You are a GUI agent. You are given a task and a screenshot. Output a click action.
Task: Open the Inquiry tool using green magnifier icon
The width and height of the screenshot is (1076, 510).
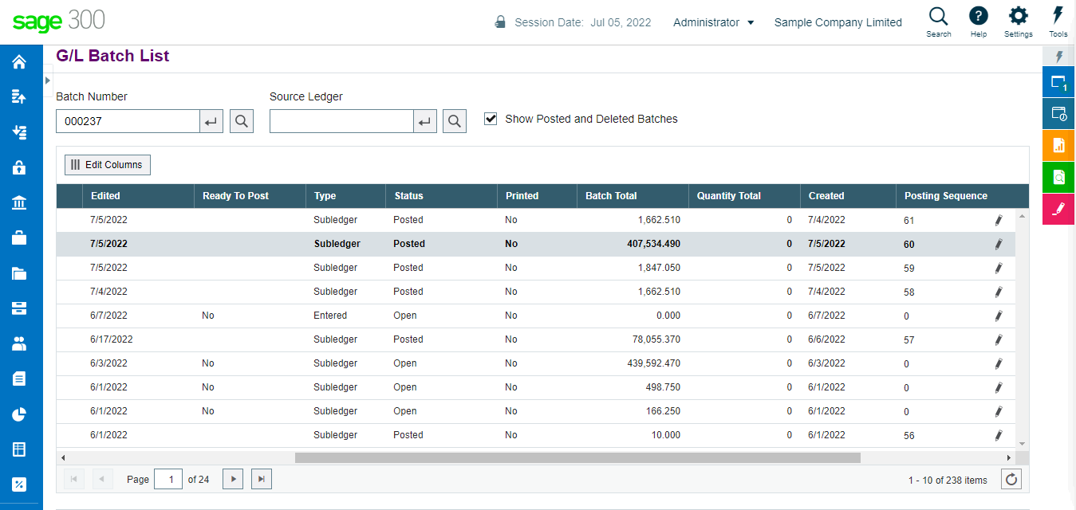click(1058, 177)
